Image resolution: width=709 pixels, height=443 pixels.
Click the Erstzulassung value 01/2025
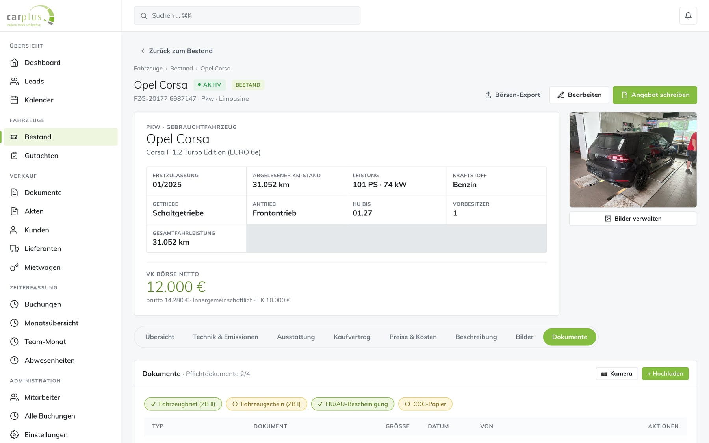[x=167, y=185]
